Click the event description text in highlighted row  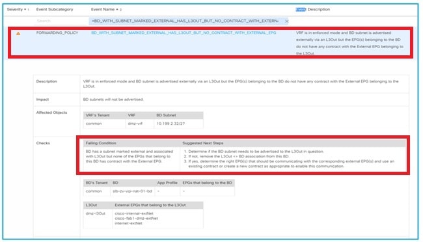click(x=349, y=43)
